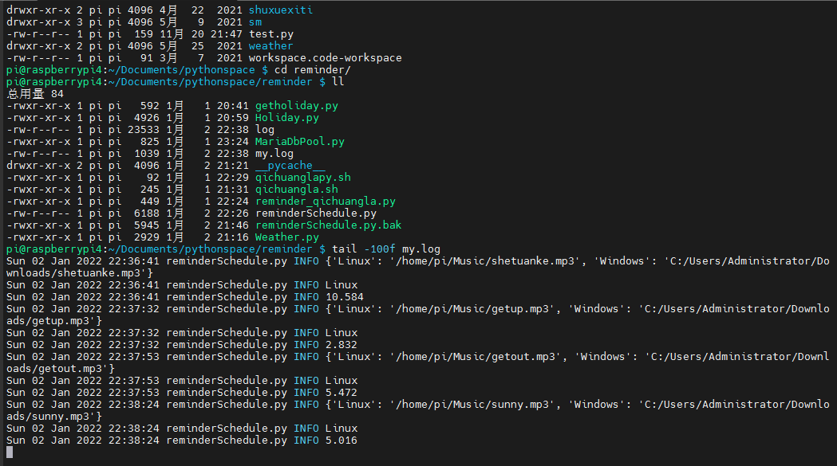Click the '总用量 84' line
This screenshot has width=837, height=466.
click(x=35, y=94)
